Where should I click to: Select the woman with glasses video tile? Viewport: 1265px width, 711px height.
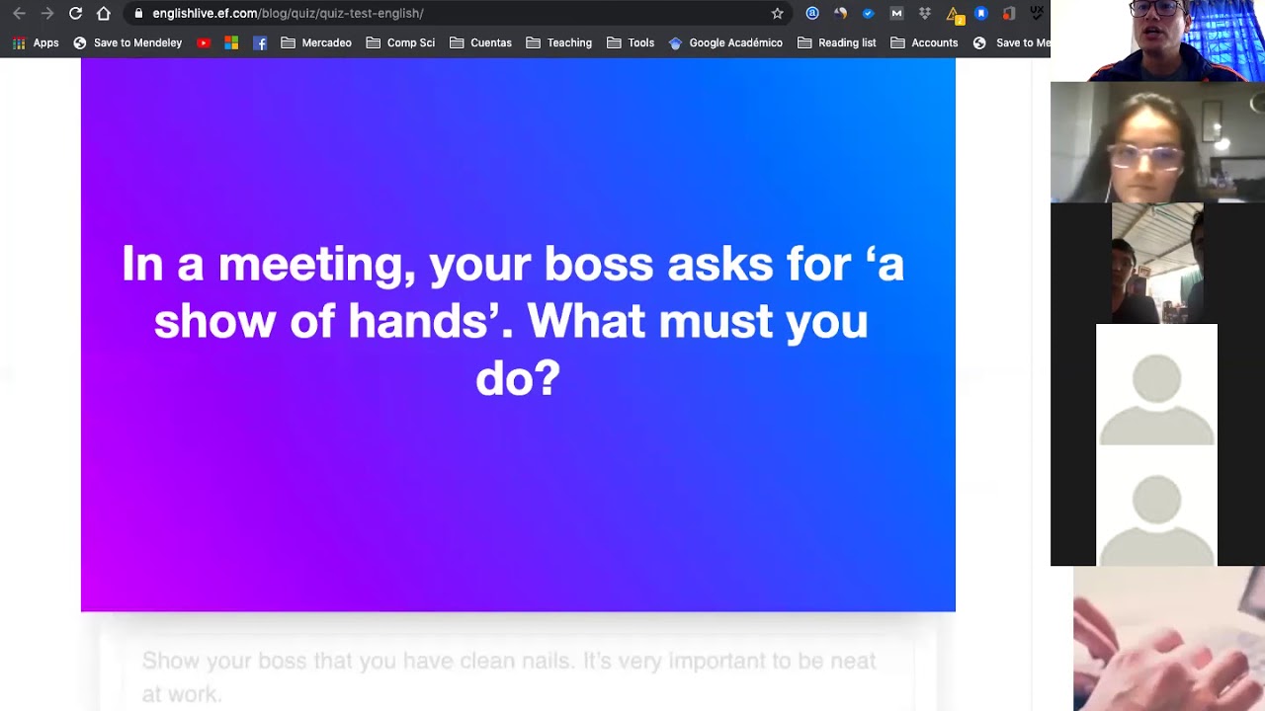(x=1157, y=142)
